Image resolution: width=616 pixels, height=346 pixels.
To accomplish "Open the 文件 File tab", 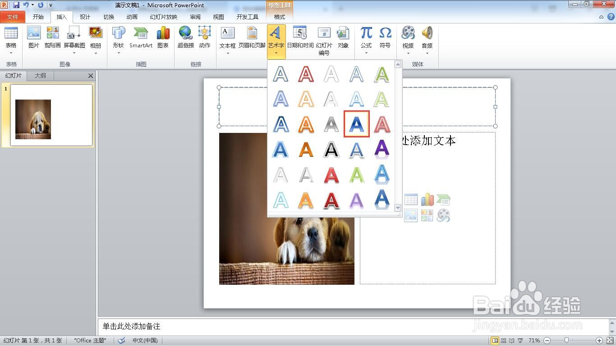I will tap(13, 17).
